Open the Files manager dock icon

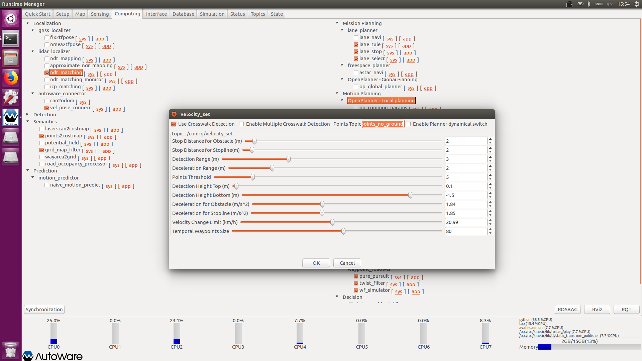click(x=11, y=58)
